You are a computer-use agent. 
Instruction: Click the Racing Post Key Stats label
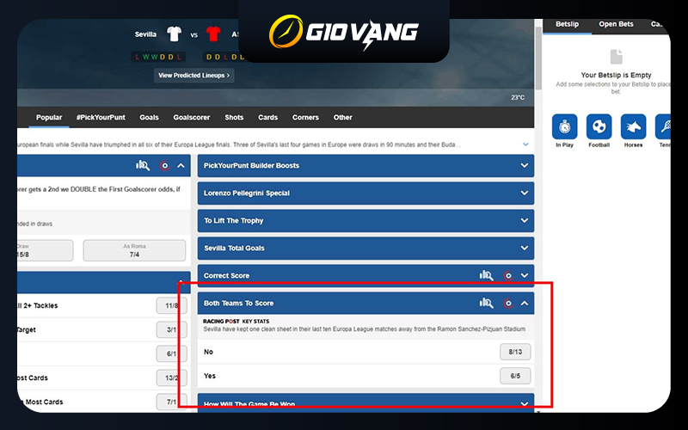click(236, 321)
